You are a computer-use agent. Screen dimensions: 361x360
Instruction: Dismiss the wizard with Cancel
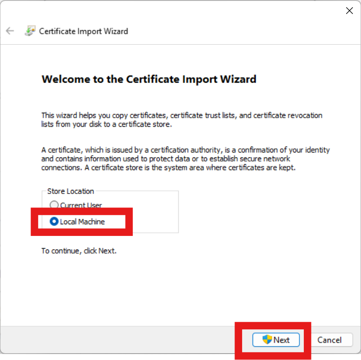331,340
